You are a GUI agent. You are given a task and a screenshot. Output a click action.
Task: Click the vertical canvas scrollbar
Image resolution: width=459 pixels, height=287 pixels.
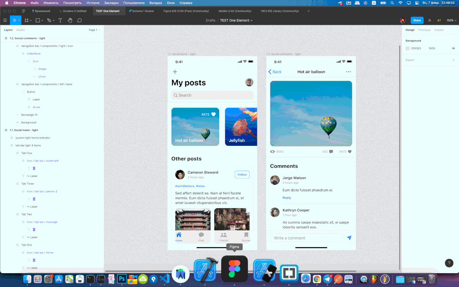tap(400, 158)
